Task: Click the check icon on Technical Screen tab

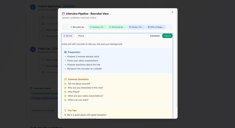Action: click(110, 27)
